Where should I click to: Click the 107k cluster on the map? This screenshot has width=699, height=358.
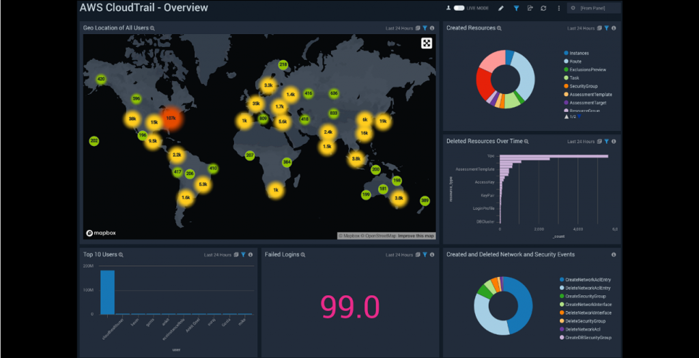[x=170, y=119]
